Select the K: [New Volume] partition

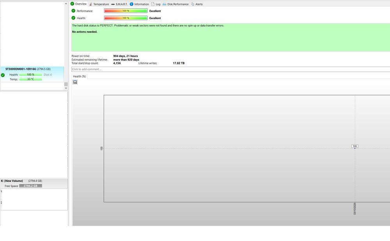coord(34,183)
